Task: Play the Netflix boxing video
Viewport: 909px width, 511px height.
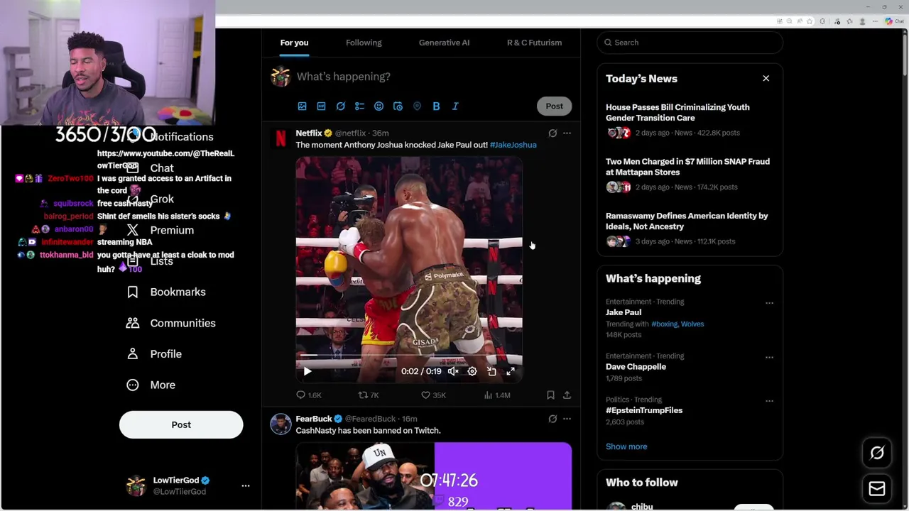Action: click(x=307, y=371)
